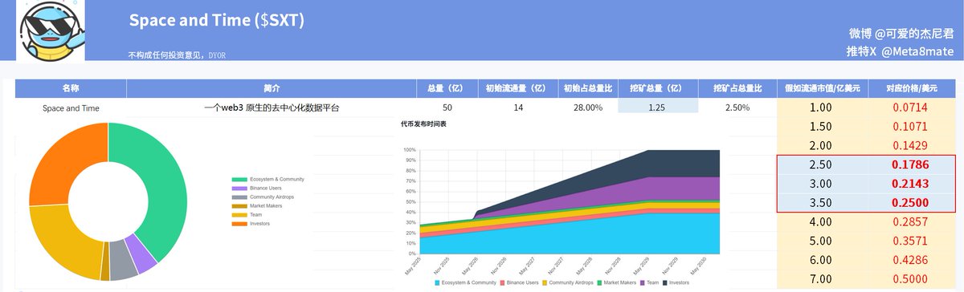Click the Ecosystem & Community donut legend swatch
Viewport: 964px width, 292px height.
tap(239, 179)
